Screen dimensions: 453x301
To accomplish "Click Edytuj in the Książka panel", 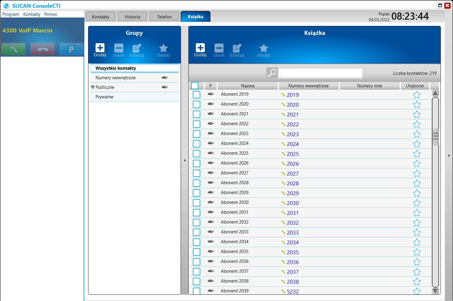I will [x=237, y=50].
